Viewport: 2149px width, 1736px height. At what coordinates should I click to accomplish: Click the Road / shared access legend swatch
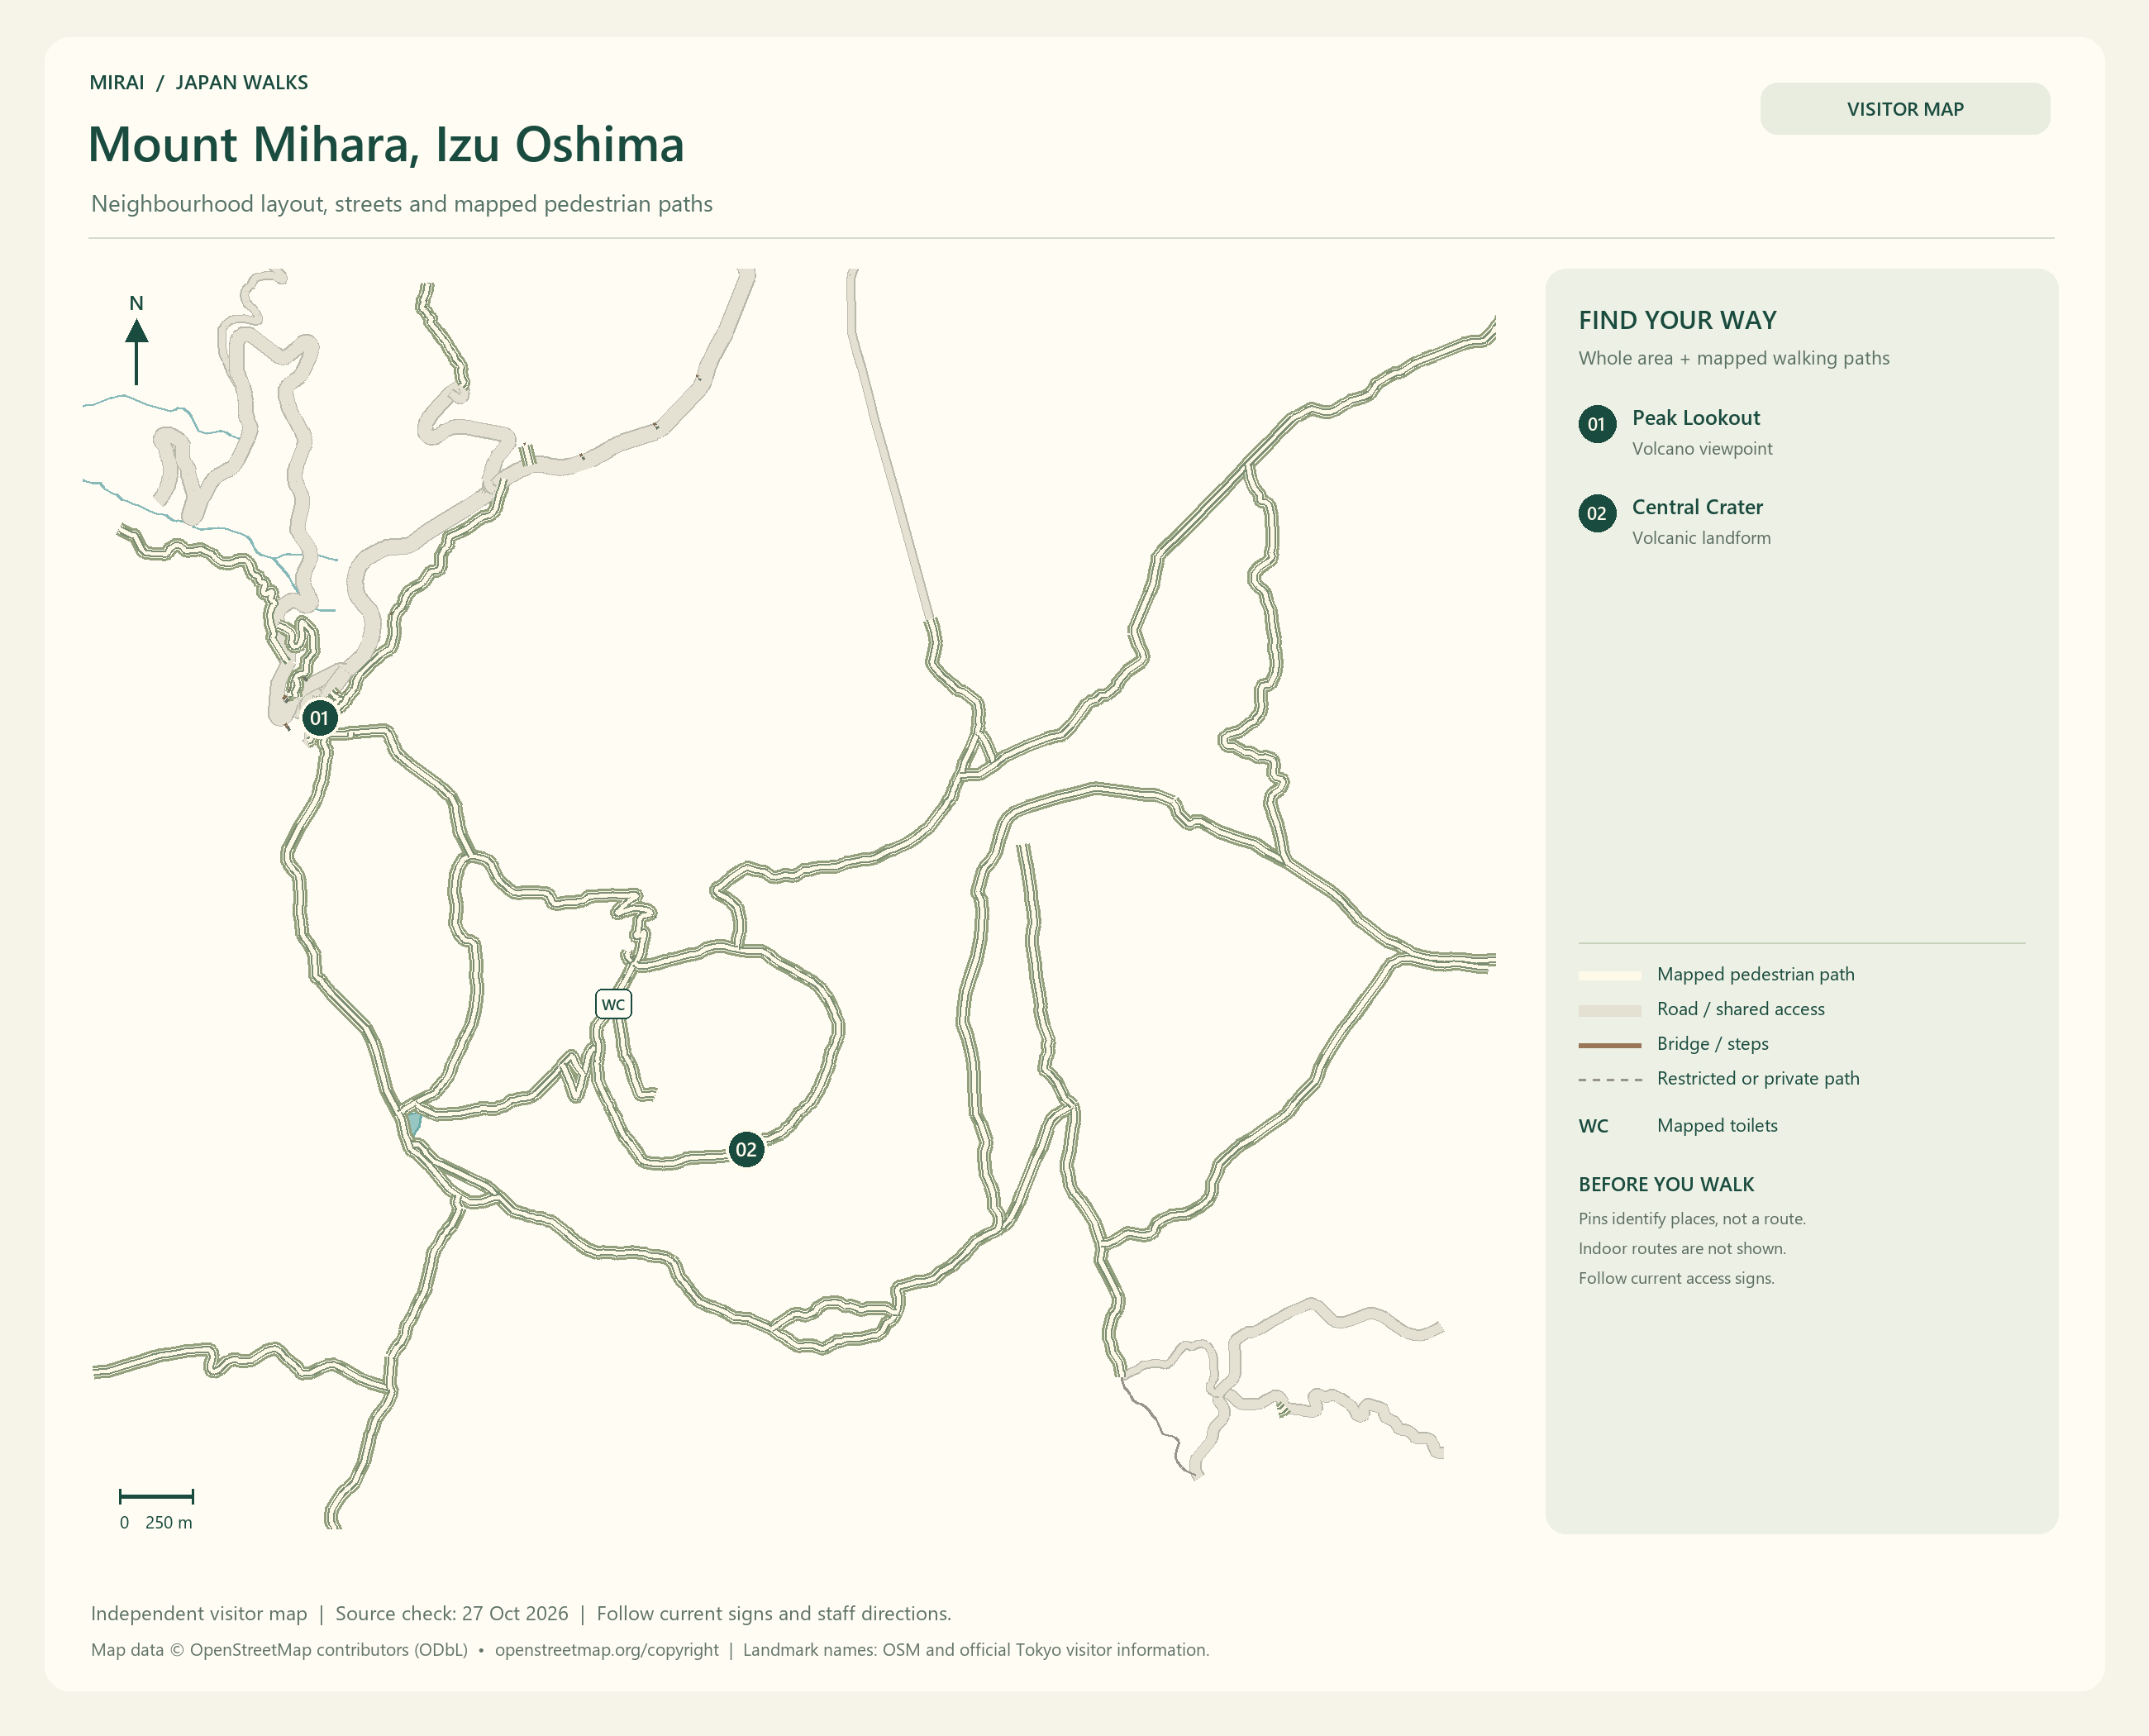(1610, 1010)
